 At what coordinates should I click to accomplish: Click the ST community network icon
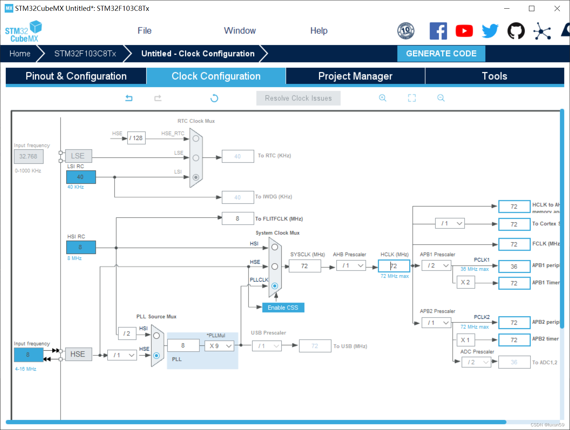pyautogui.click(x=542, y=31)
